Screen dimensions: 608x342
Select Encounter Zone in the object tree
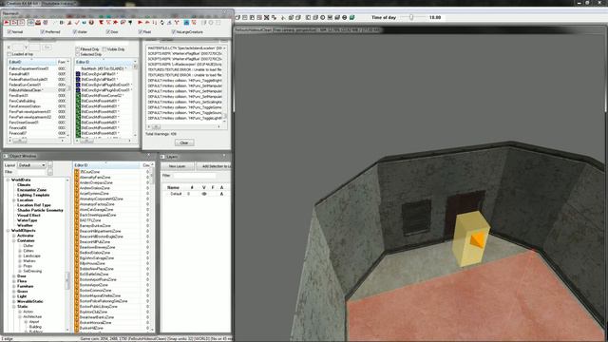(x=31, y=190)
